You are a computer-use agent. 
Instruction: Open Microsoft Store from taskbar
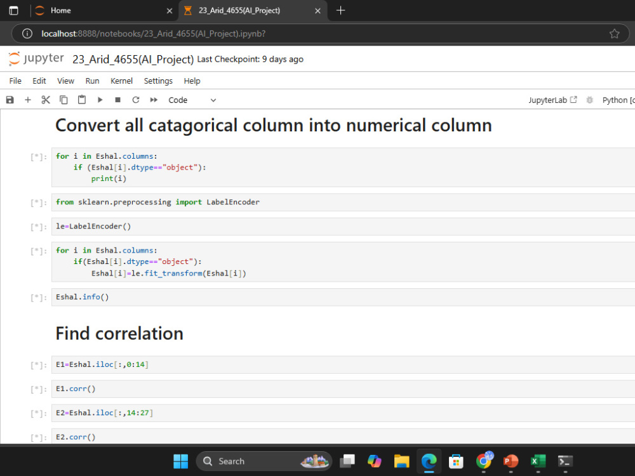(456, 461)
